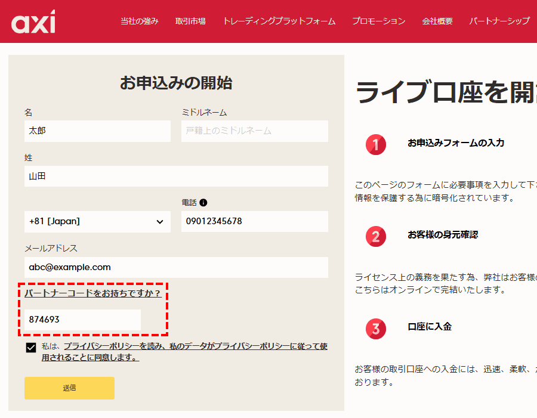Focus the ミドルネーム input field

click(x=254, y=131)
